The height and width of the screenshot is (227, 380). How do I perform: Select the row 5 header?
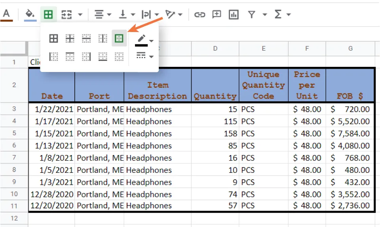[14, 133]
